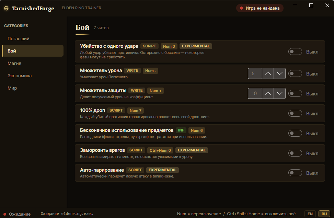Turn on the 100% дроп switch
This screenshot has width=334, height=218.
click(x=295, y=113)
